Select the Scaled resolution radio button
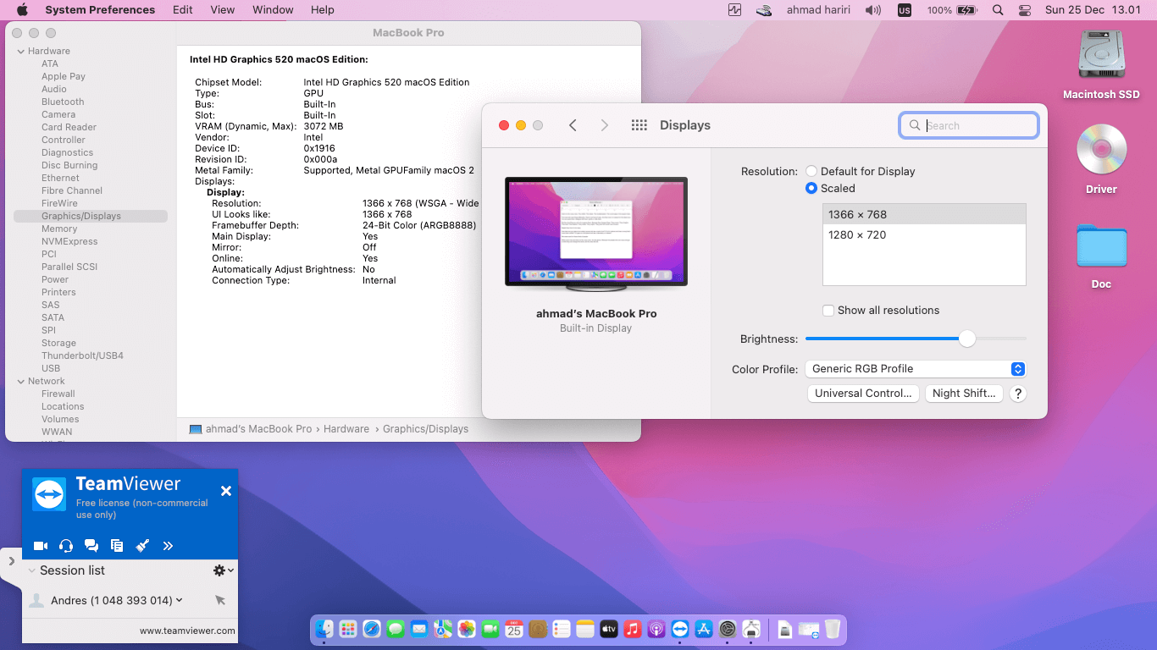This screenshot has height=650, width=1157. (811, 189)
